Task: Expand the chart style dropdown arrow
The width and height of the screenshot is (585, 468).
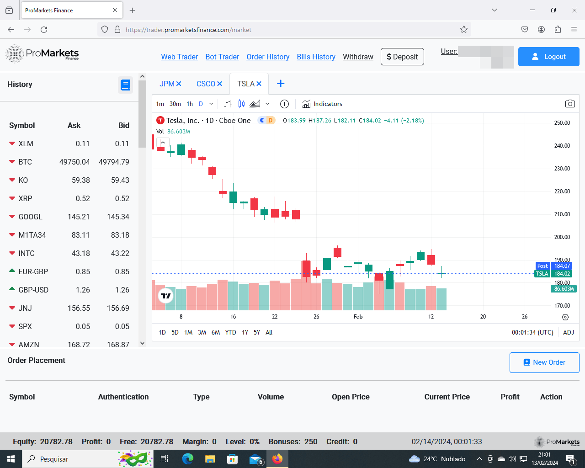Action: pos(267,104)
